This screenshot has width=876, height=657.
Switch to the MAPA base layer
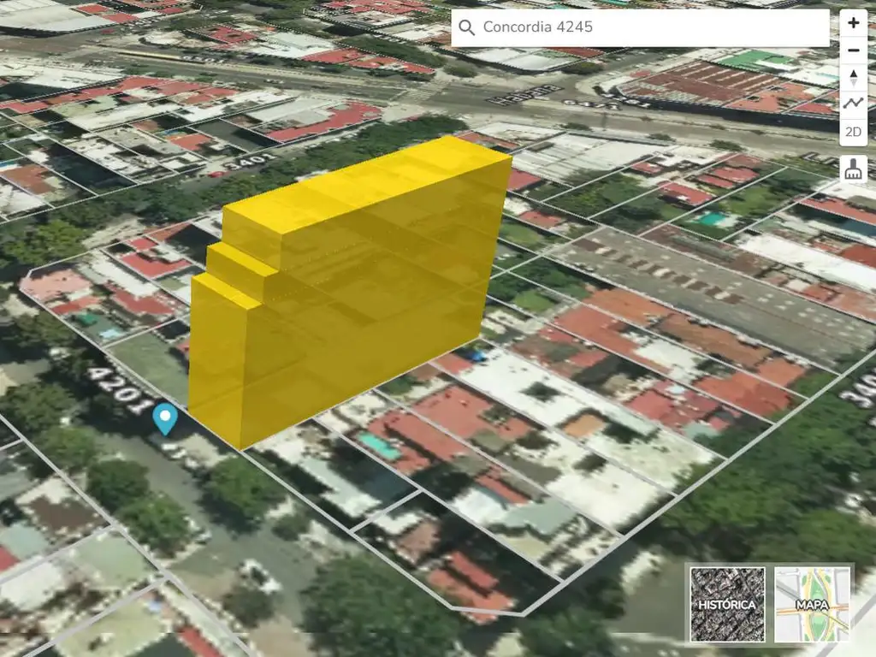click(x=812, y=603)
